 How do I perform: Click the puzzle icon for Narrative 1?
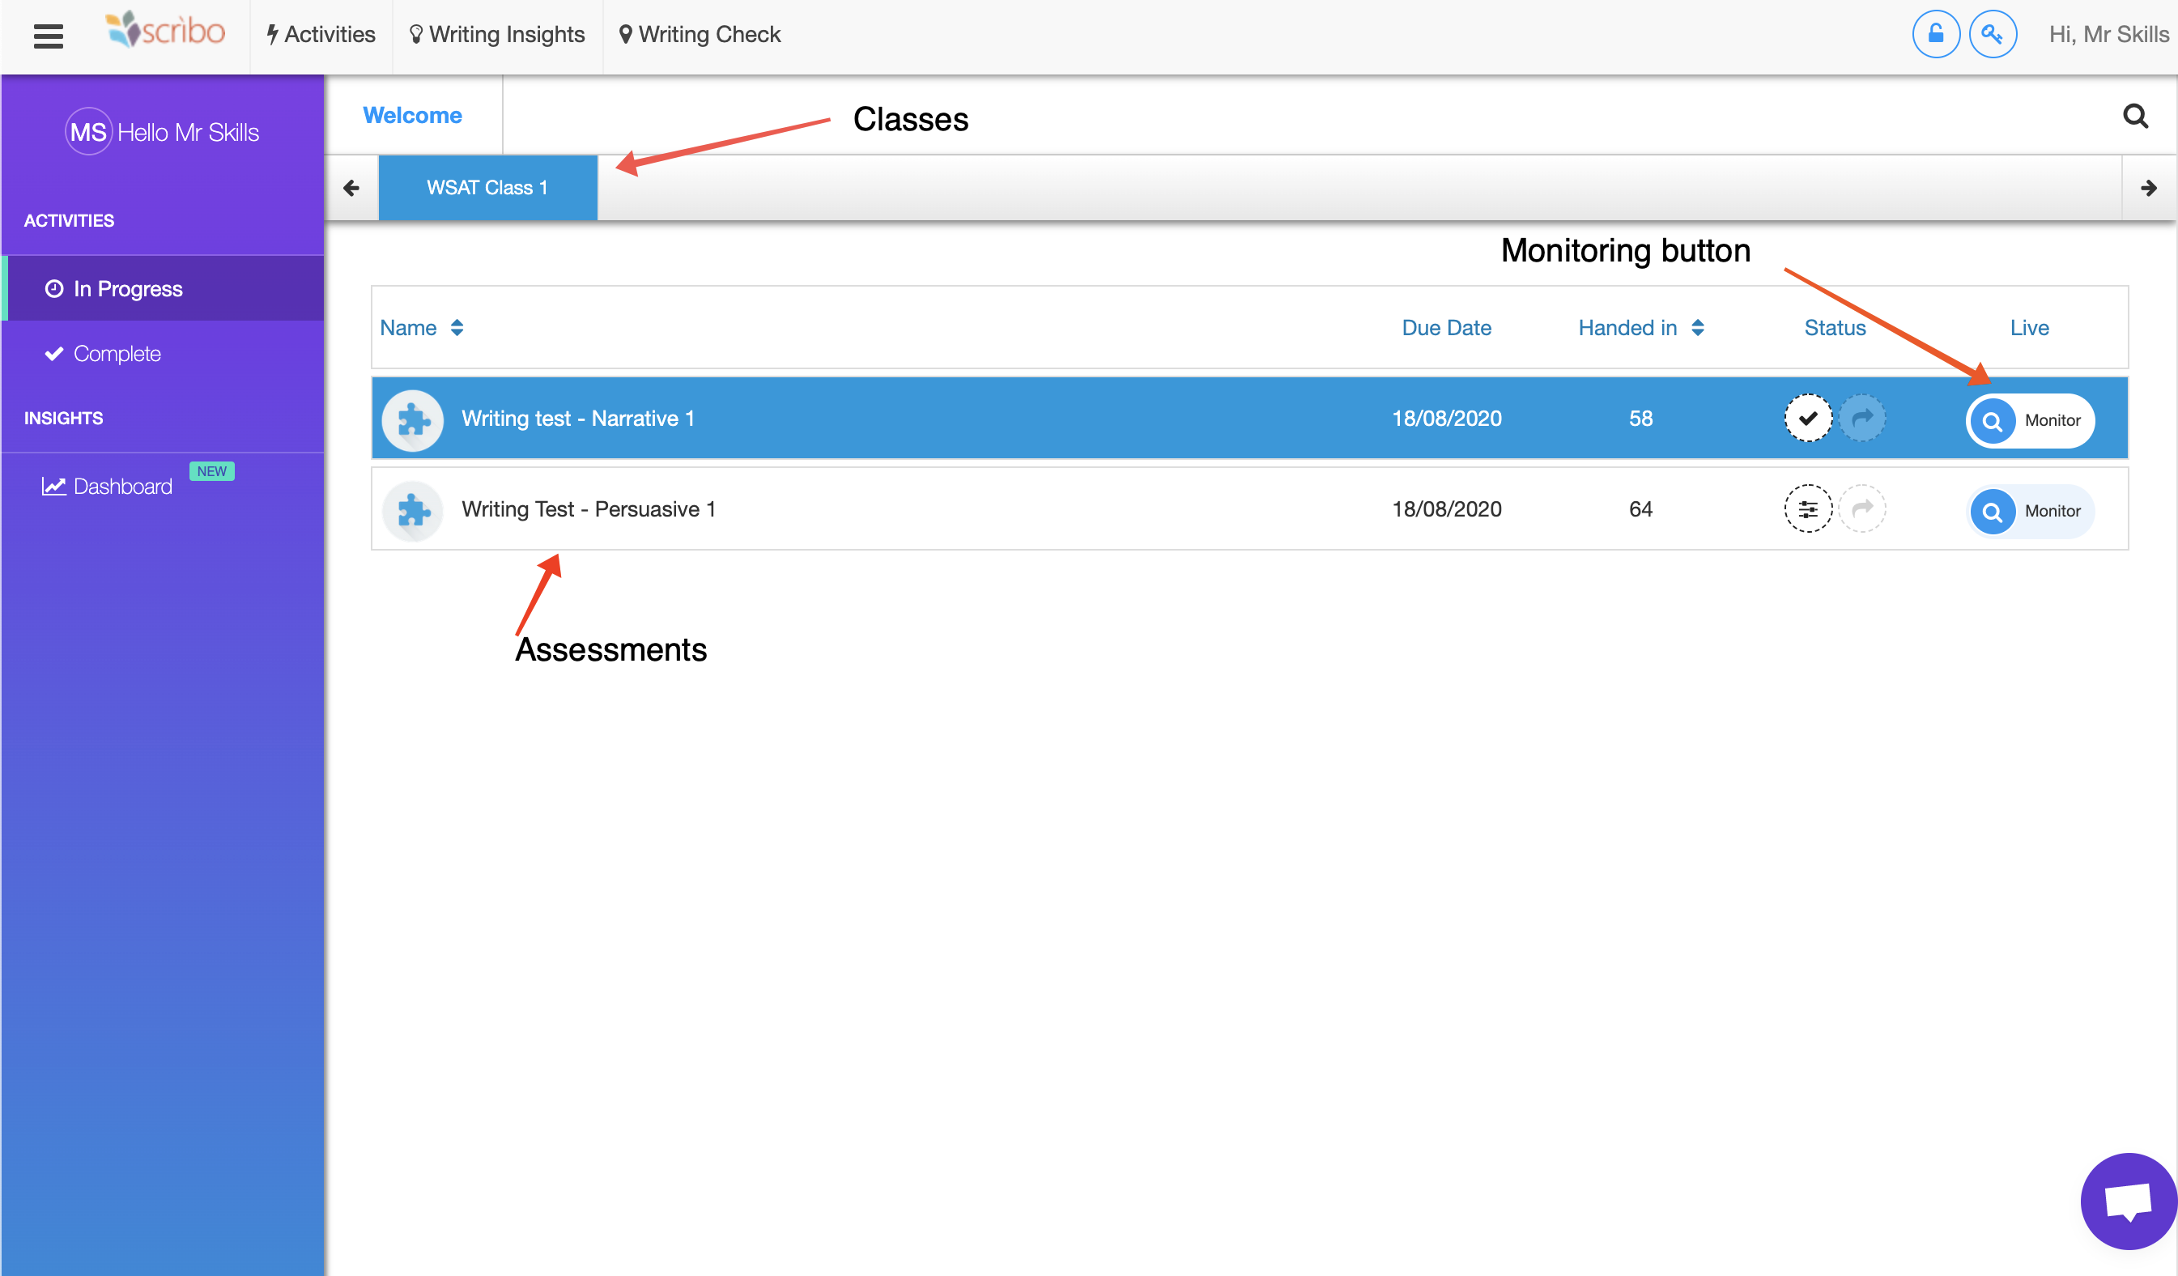pyautogui.click(x=413, y=420)
